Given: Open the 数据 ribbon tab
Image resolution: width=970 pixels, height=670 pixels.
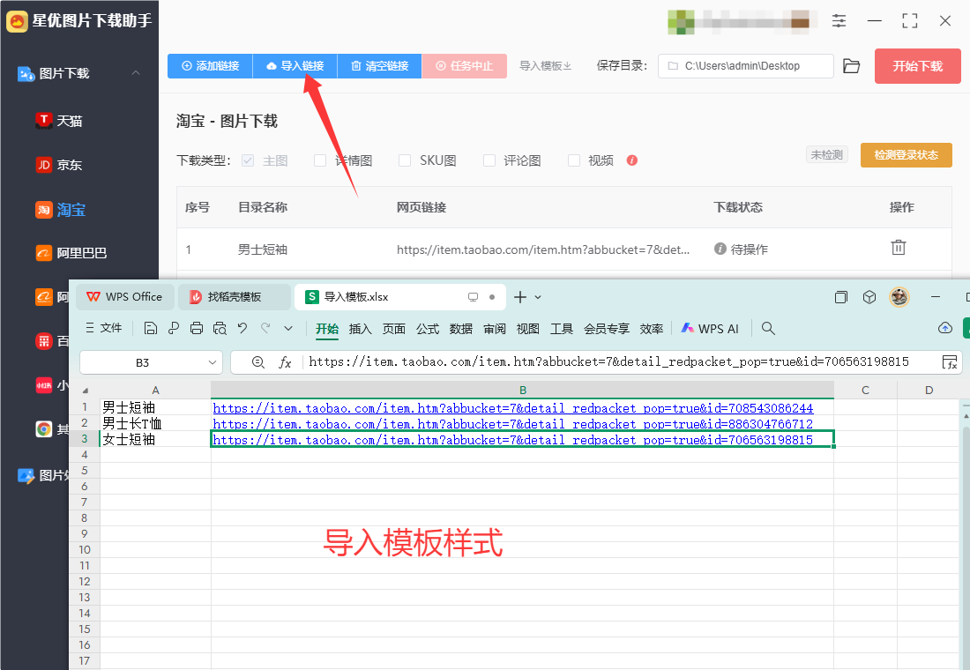Looking at the screenshot, I should pos(461,329).
